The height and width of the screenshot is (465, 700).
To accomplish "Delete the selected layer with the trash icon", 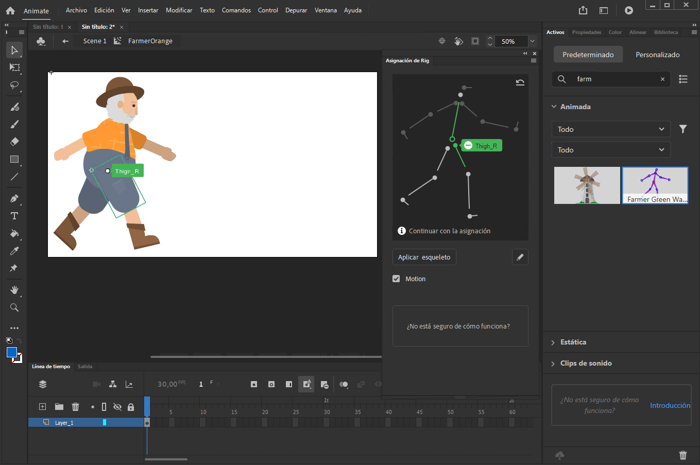I will tap(76, 406).
